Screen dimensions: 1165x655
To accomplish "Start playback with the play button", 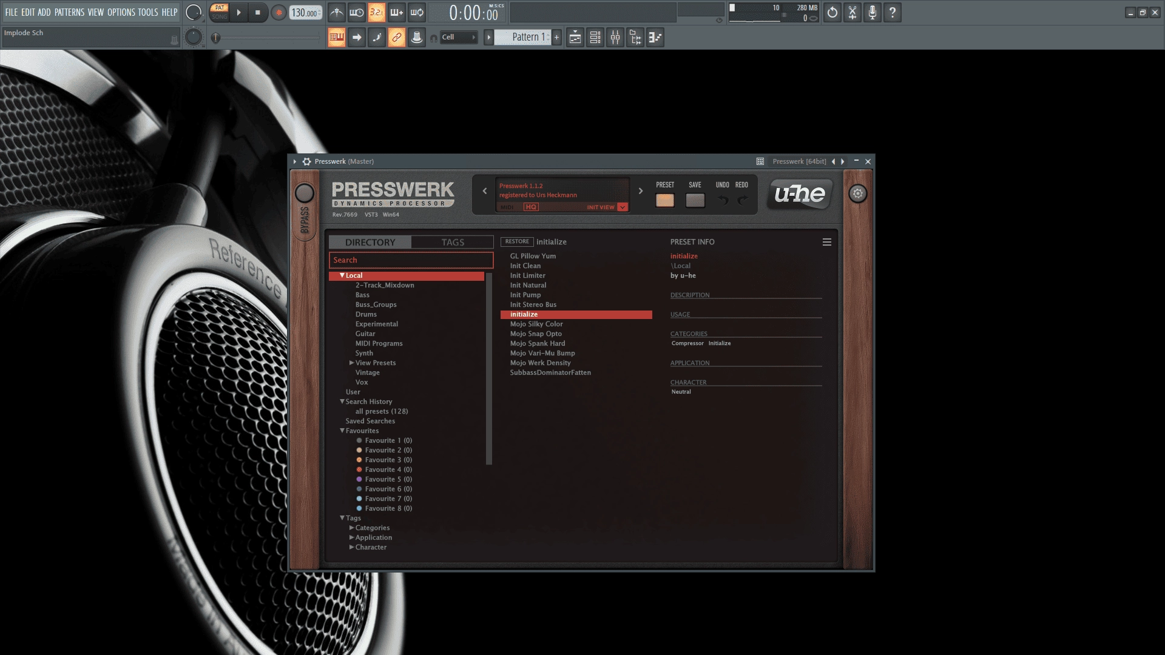I will (238, 12).
